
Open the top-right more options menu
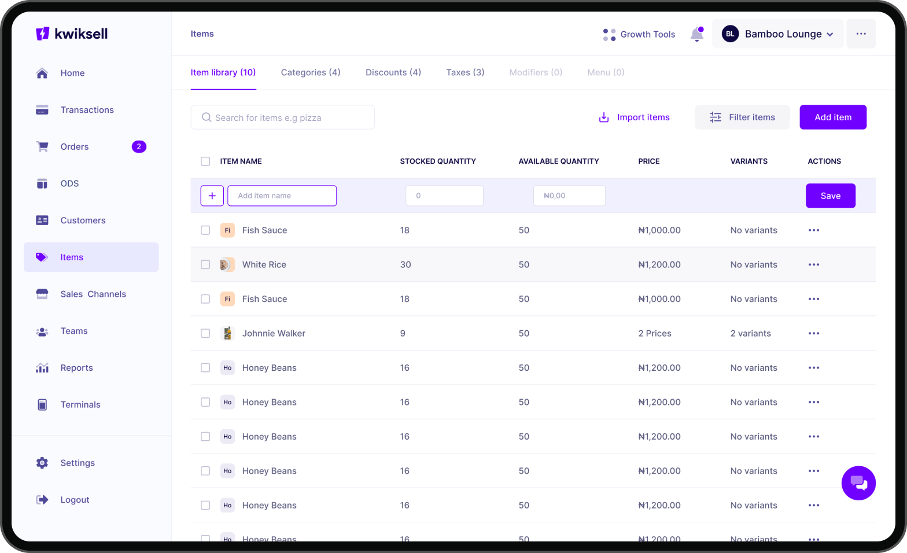[861, 34]
